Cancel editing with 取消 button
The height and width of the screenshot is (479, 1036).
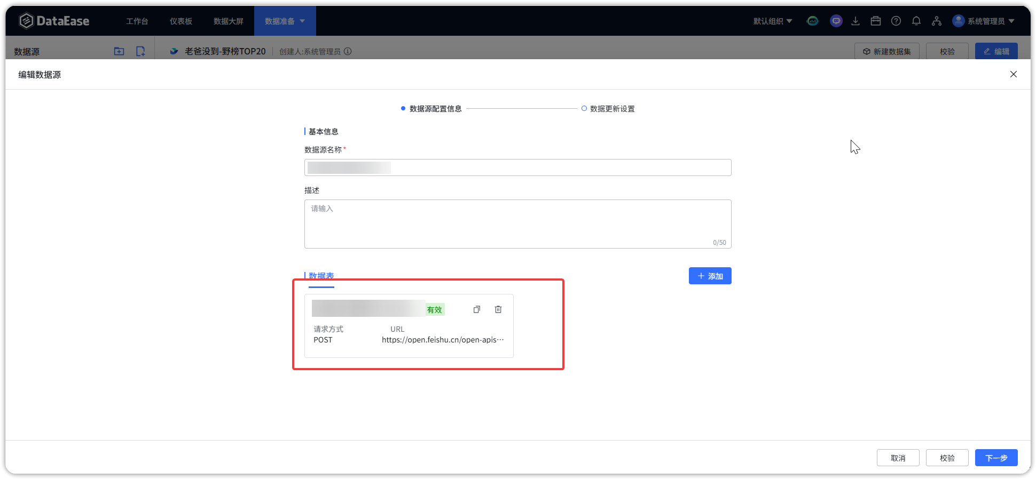898,458
